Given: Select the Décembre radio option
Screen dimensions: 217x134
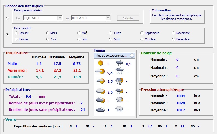Looking at the screenshot, I should coord(173,39).
